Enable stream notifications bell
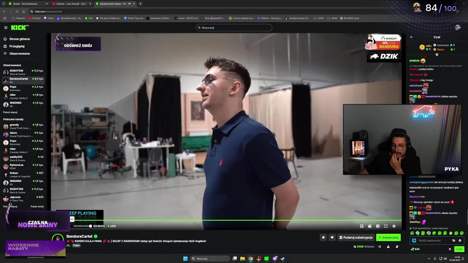This screenshot has height=263, width=468. pyautogui.click(x=323, y=237)
